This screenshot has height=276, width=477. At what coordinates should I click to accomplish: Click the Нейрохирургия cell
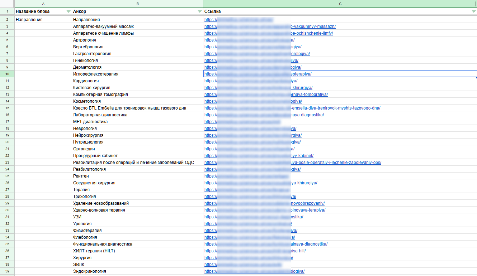tap(137, 135)
